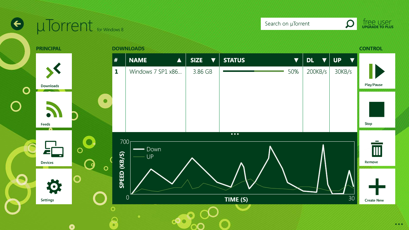Stop the torrent with Stop tile
Image resolution: width=409 pixels, height=230 pixels.
[x=377, y=110]
